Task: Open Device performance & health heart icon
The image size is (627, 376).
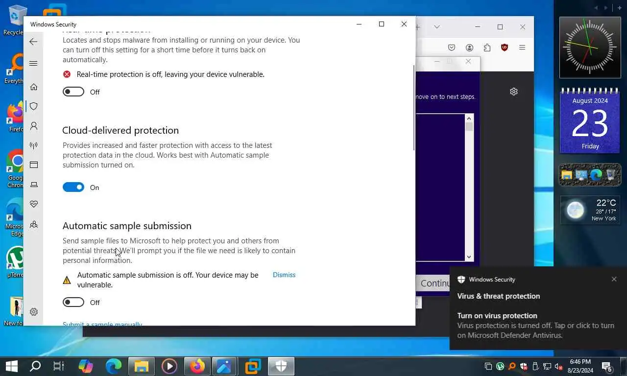Action: (x=34, y=204)
